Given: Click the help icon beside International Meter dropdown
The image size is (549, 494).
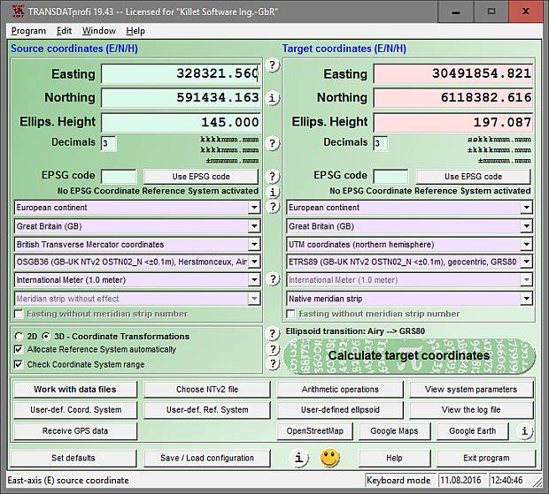Looking at the screenshot, I should click(x=273, y=280).
